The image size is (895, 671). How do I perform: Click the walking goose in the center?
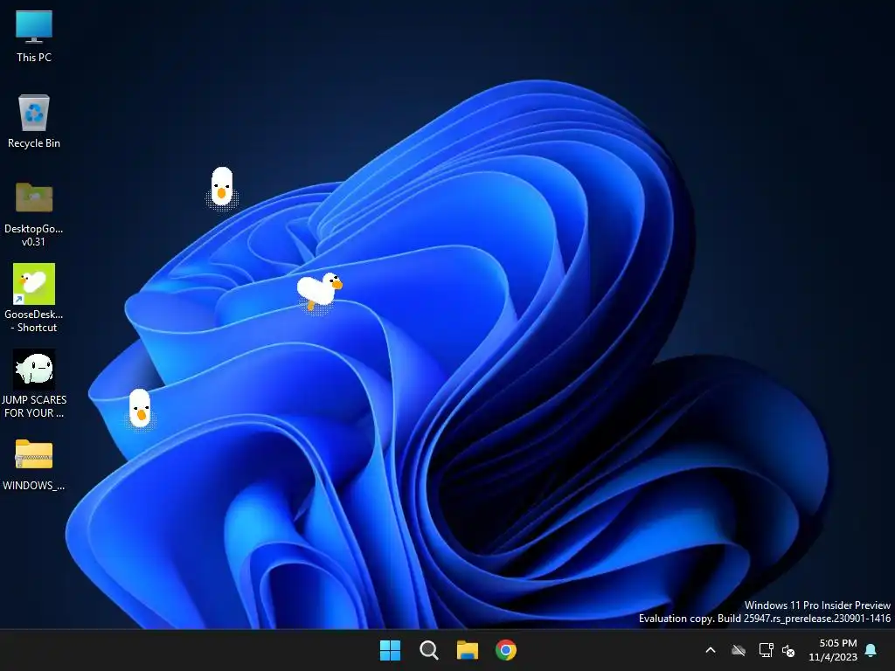coord(319,291)
